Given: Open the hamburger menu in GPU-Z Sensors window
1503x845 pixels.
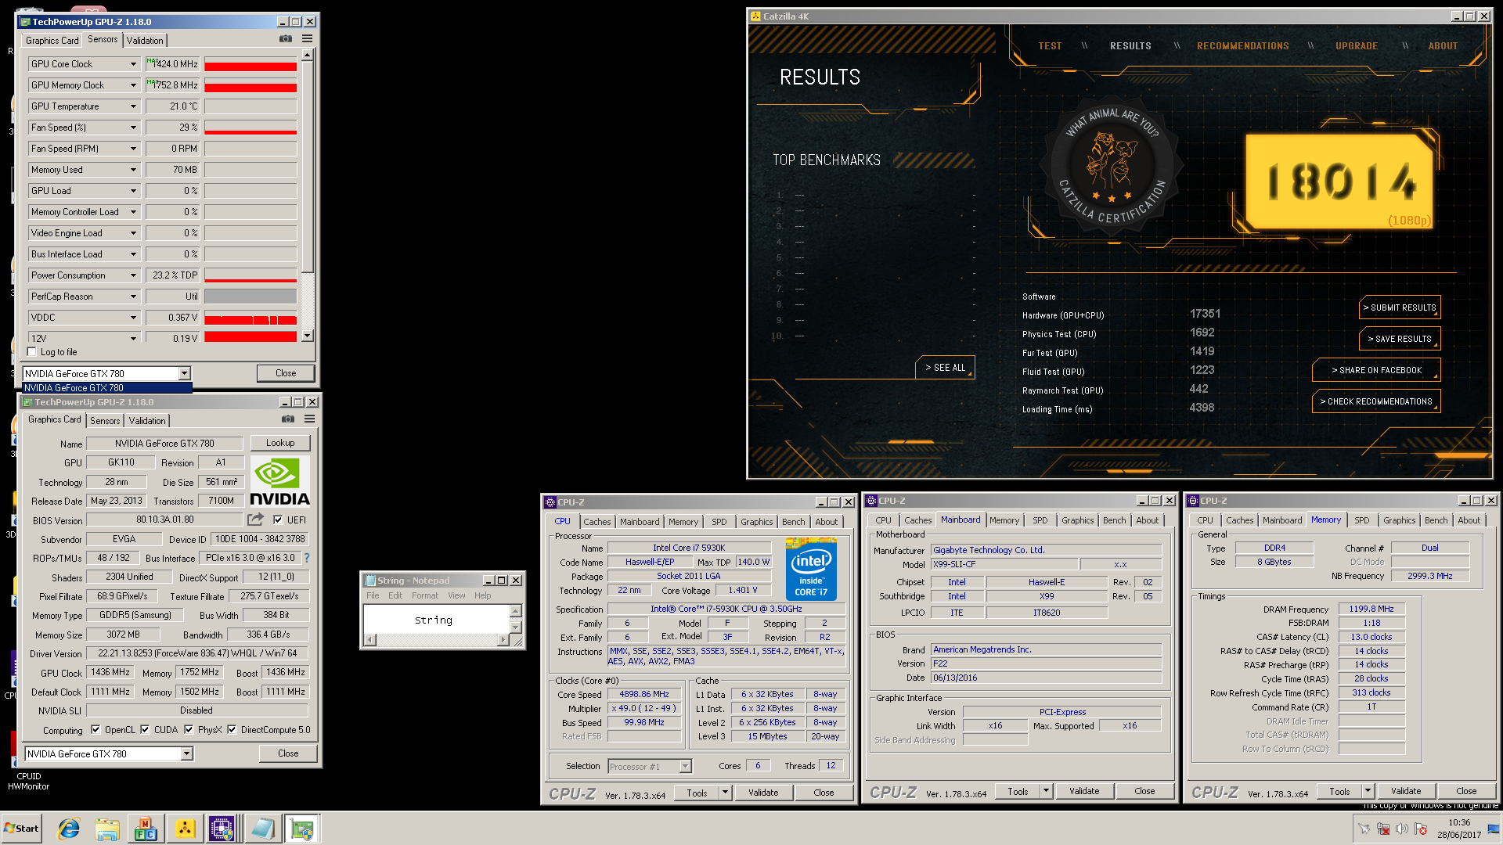Looking at the screenshot, I should tap(308, 39).
